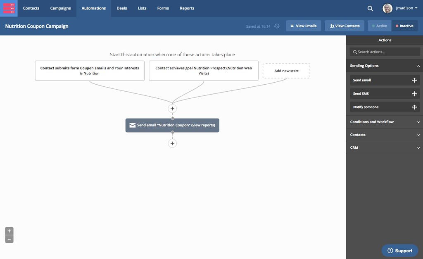The width and height of the screenshot is (423, 259).
Task: Collapse the Sending Options section
Action: click(418, 66)
